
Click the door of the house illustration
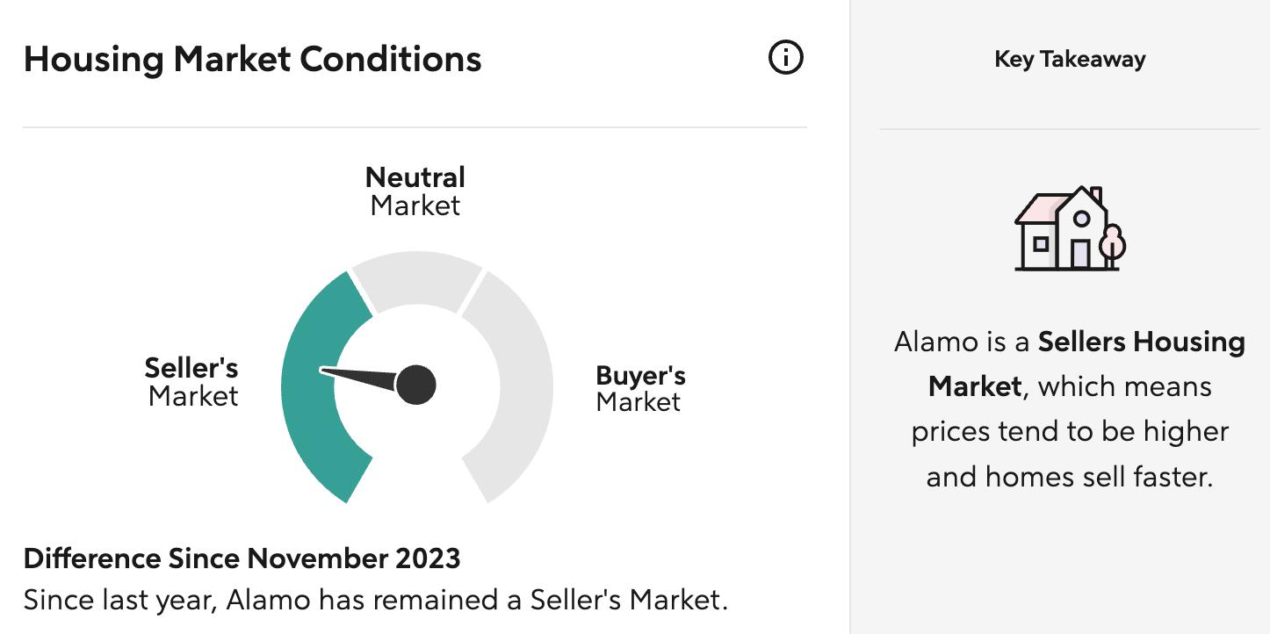[x=1080, y=254]
